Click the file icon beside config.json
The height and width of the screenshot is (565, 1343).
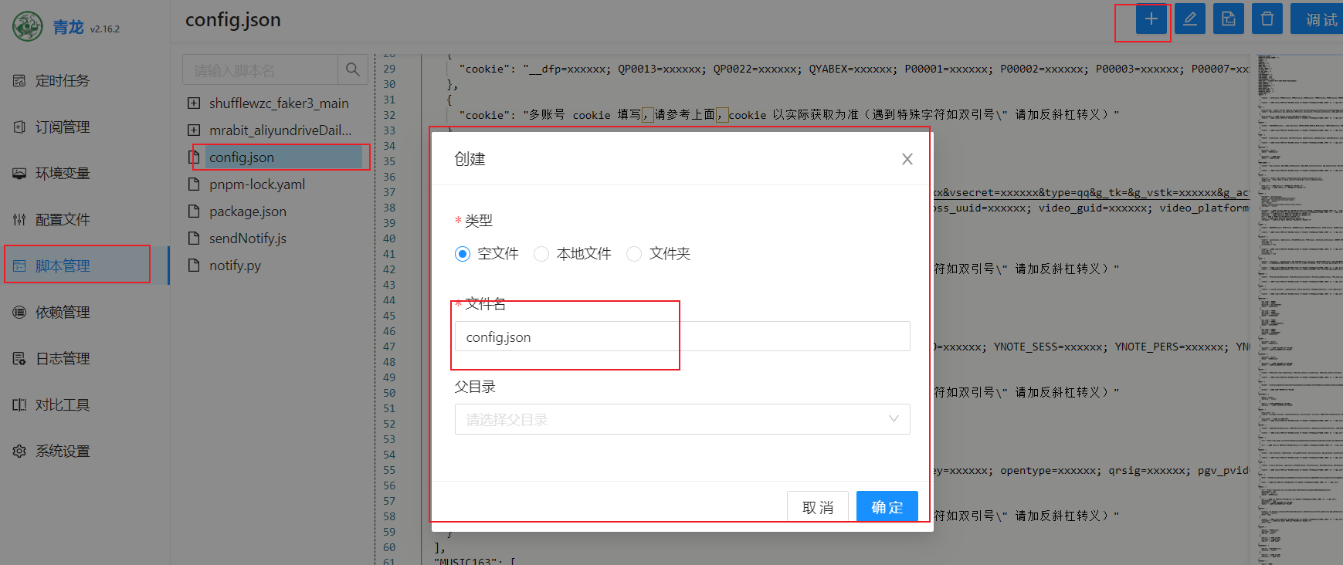(x=194, y=157)
